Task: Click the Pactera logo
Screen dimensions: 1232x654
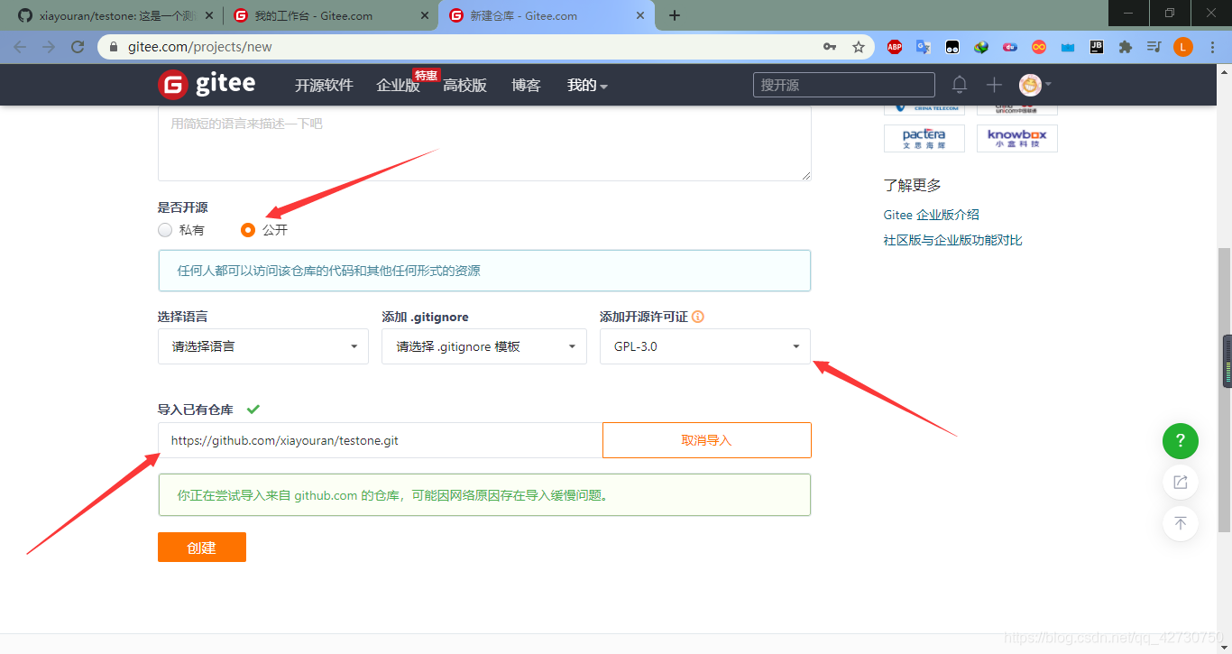Action: click(924, 138)
